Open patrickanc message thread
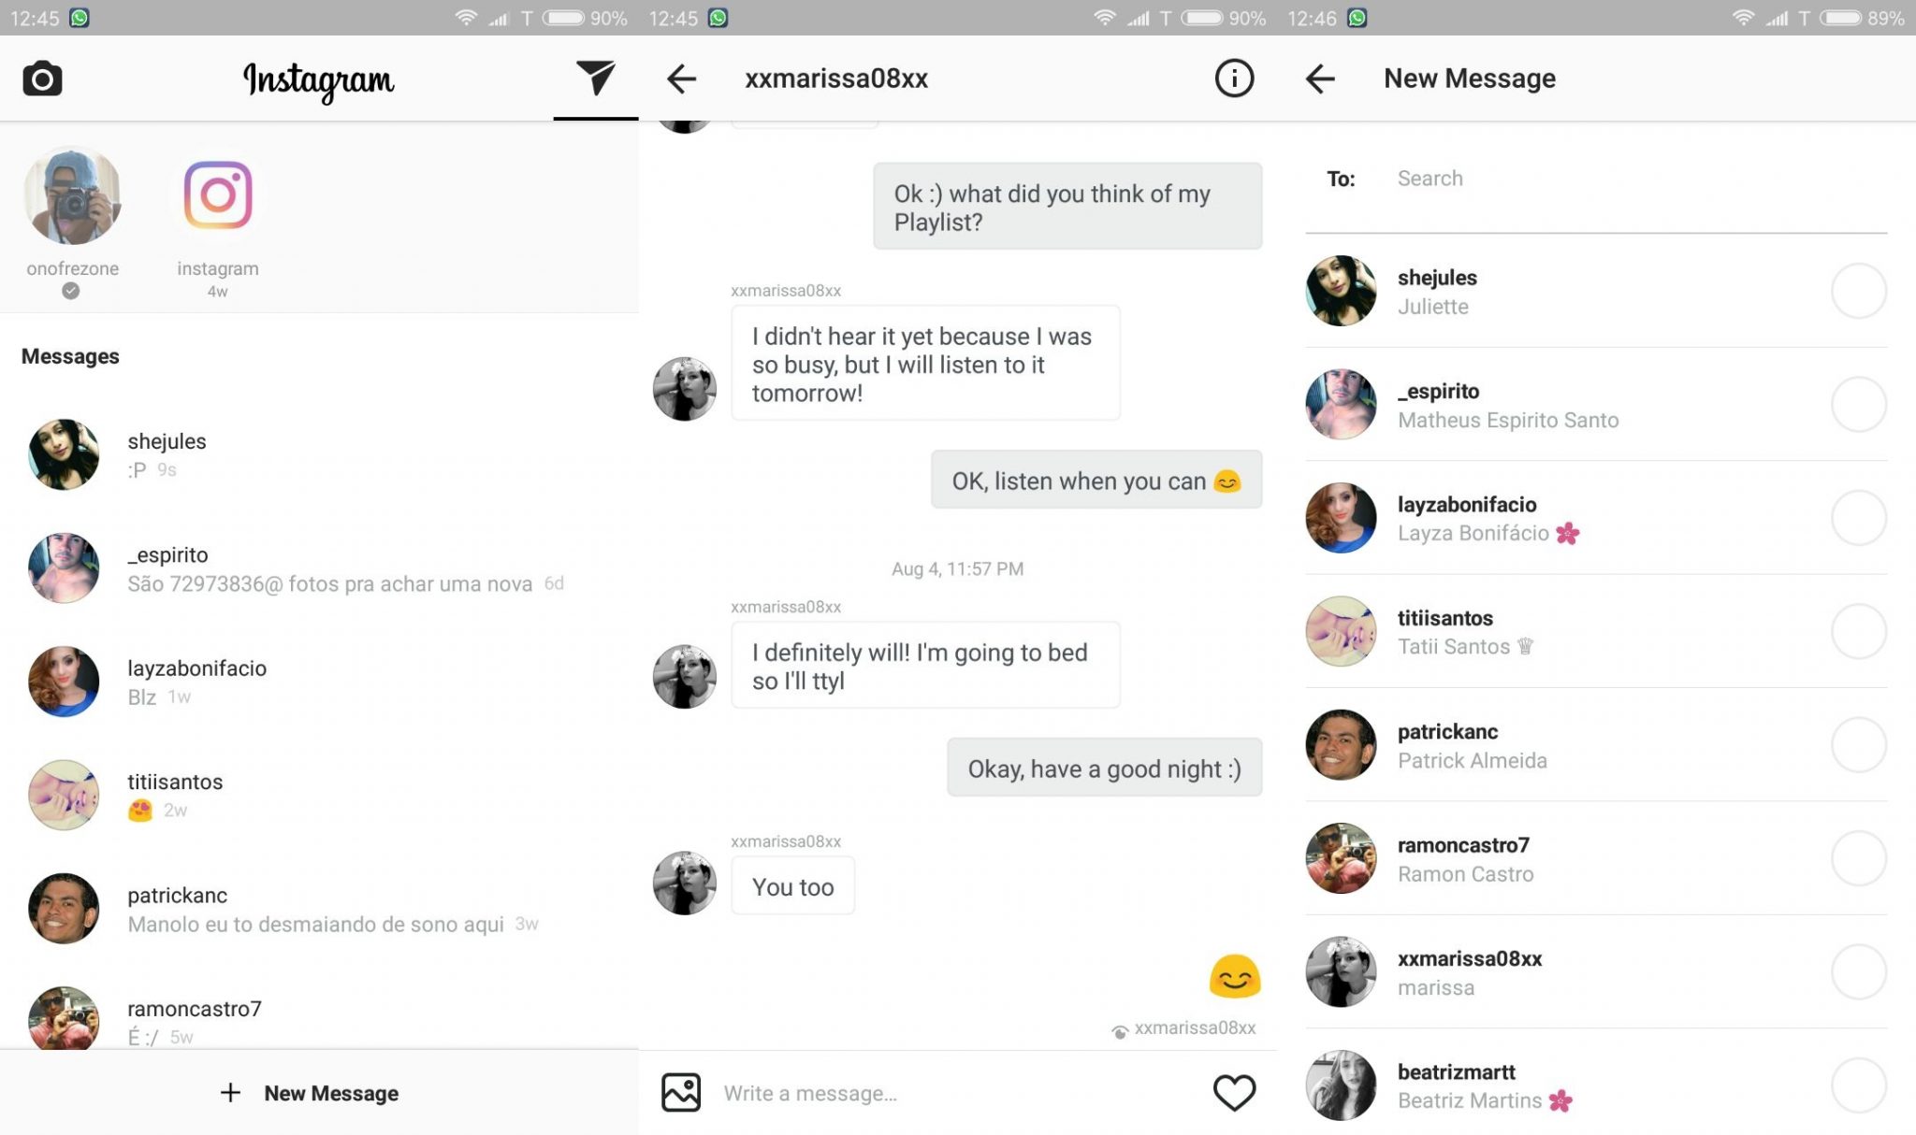 tap(319, 909)
